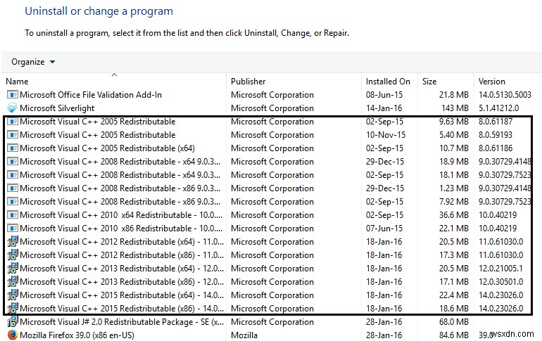Click the 21.8 MB size value
Screen dimensions: 542x341
(454, 95)
